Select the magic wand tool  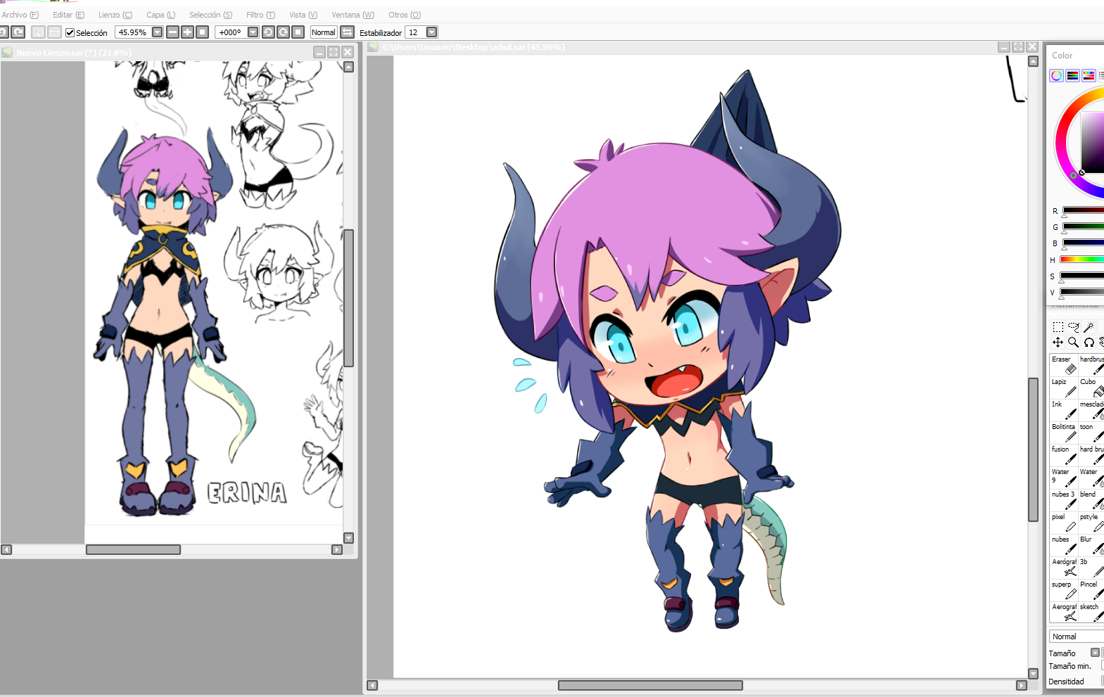point(1089,327)
